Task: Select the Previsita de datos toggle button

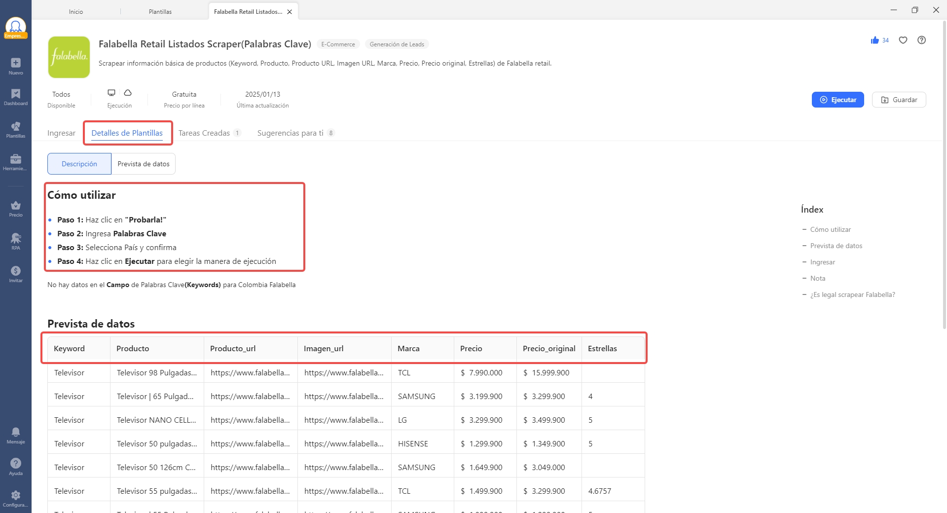Action: (x=144, y=164)
